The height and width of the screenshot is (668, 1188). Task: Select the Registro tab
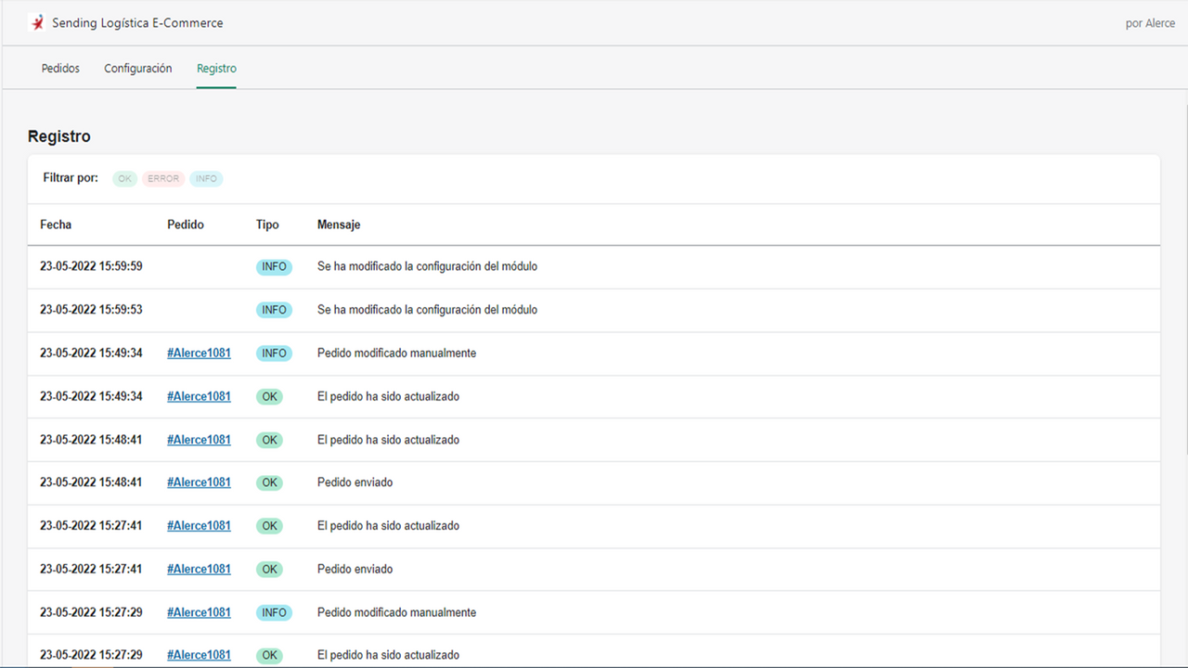(216, 69)
